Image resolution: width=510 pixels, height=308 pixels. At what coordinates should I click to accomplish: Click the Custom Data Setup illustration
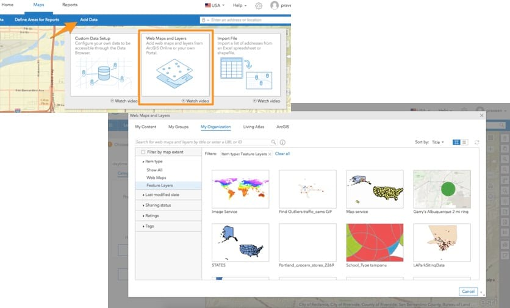coord(104,74)
